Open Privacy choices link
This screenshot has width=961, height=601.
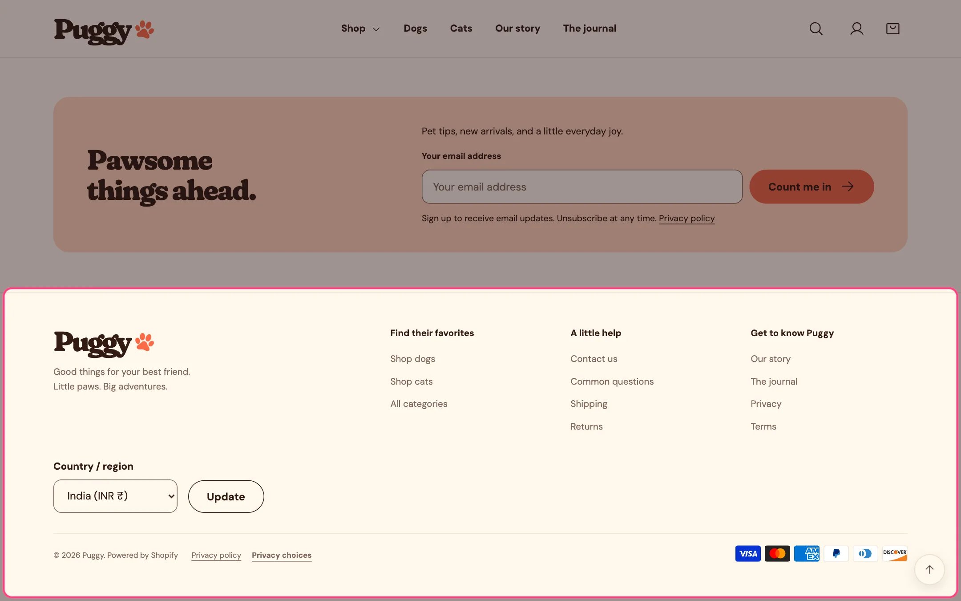[281, 555]
